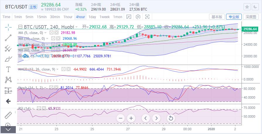Open Stoch indicator settings gear
Image resolution: width=262 pixels, height=134 pixels.
tap(51, 87)
